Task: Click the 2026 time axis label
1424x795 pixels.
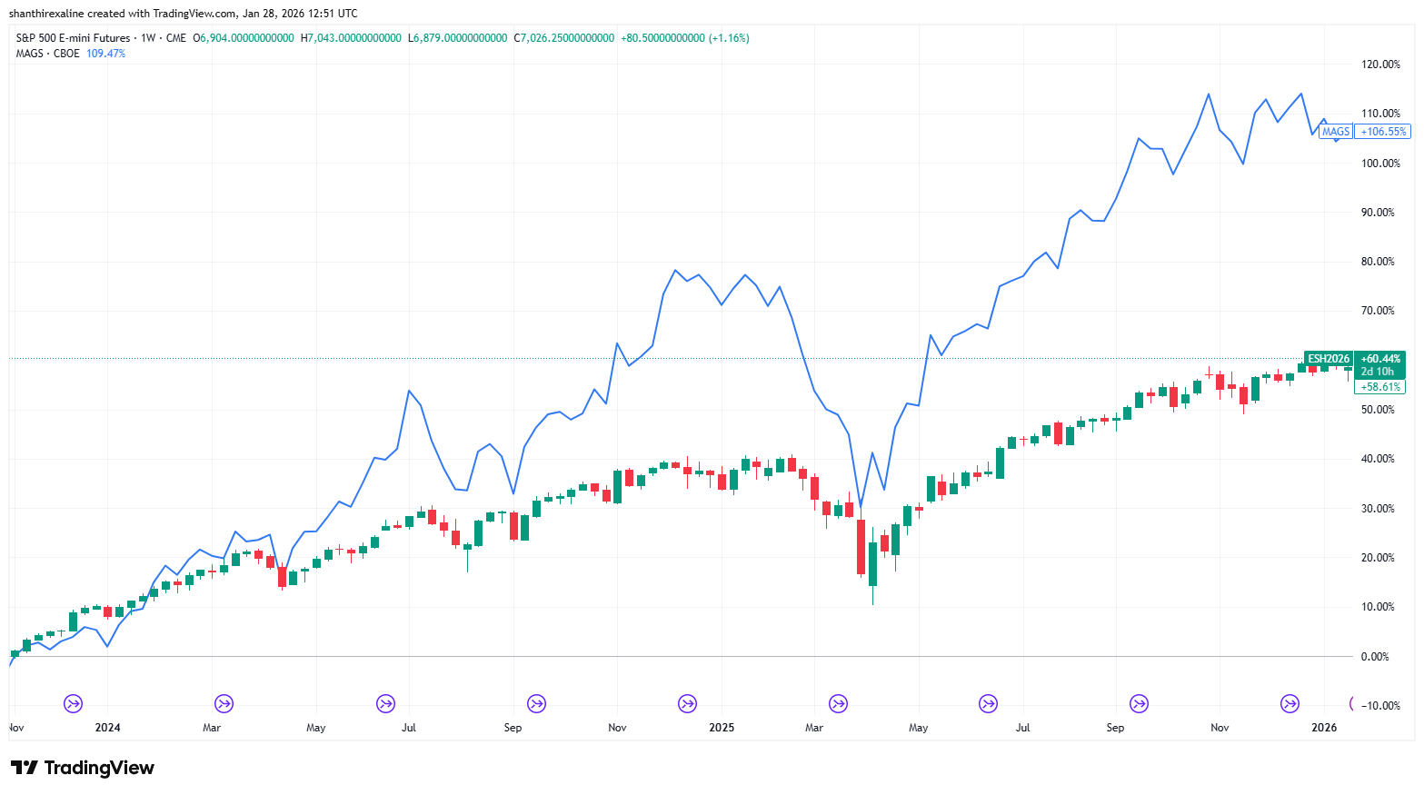Action: point(1324,728)
